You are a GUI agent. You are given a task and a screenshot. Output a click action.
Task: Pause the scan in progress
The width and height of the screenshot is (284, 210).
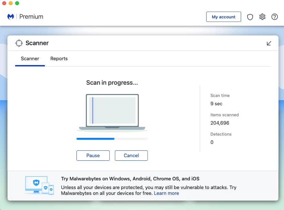[x=93, y=156]
